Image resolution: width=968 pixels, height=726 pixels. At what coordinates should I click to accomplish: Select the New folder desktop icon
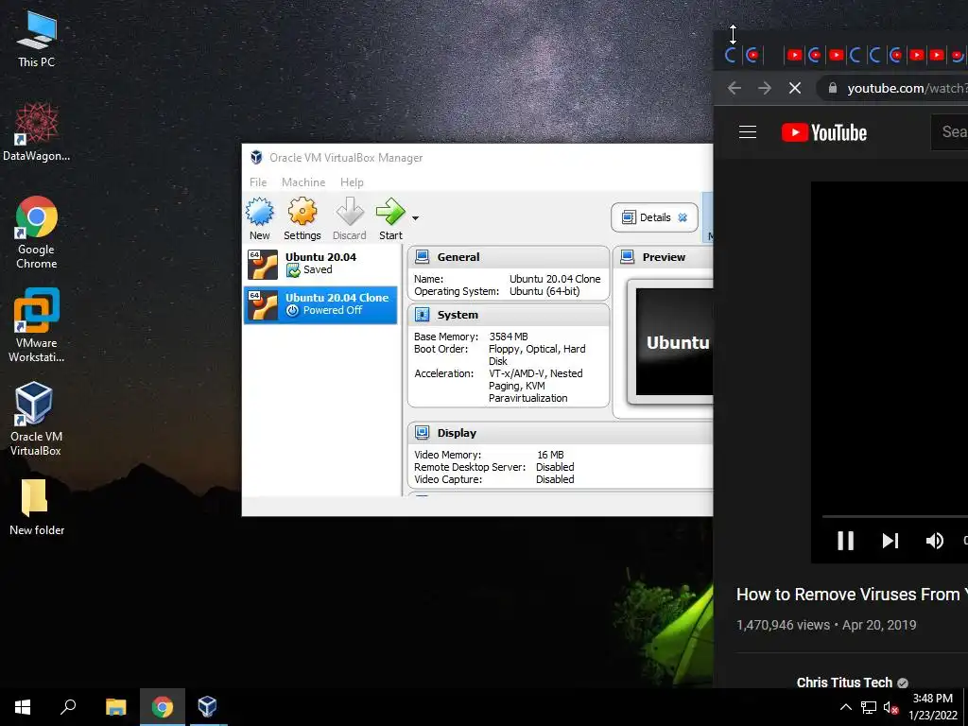37,508
